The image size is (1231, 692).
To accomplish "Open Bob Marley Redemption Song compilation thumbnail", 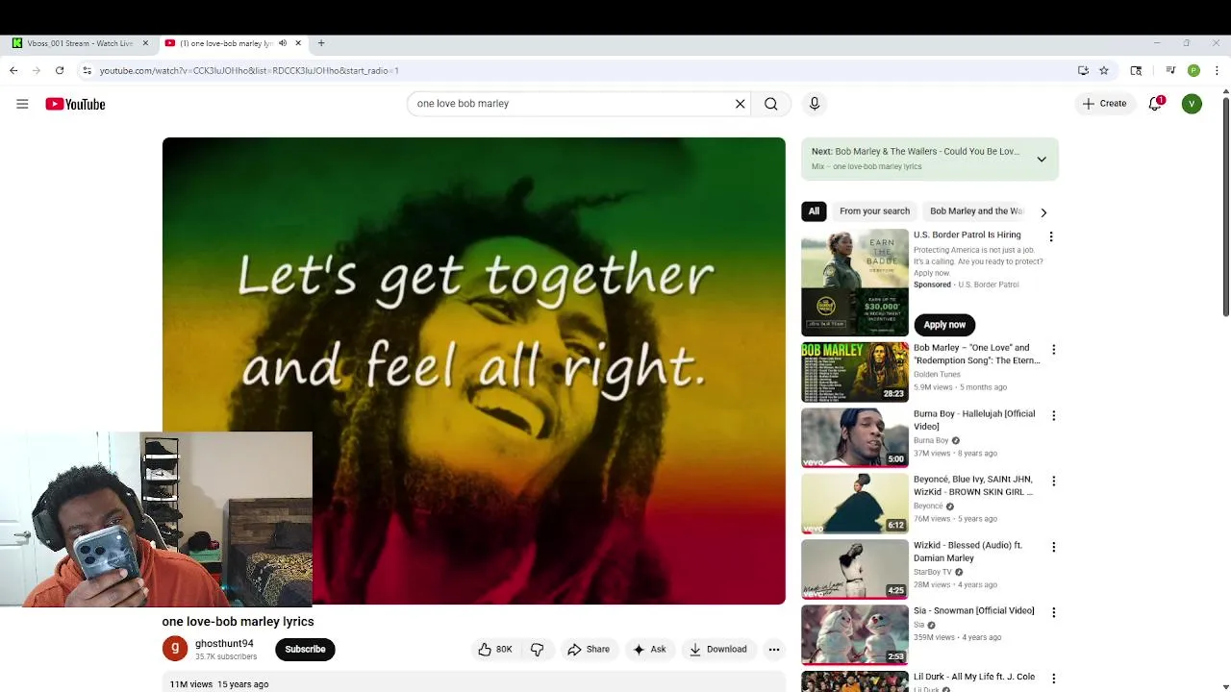I will pos(855,372).
